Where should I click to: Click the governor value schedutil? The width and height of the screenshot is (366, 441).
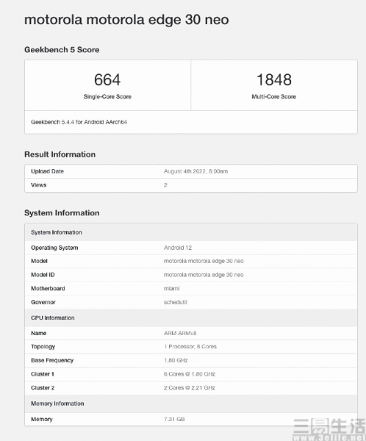click(x=175, y=302)
